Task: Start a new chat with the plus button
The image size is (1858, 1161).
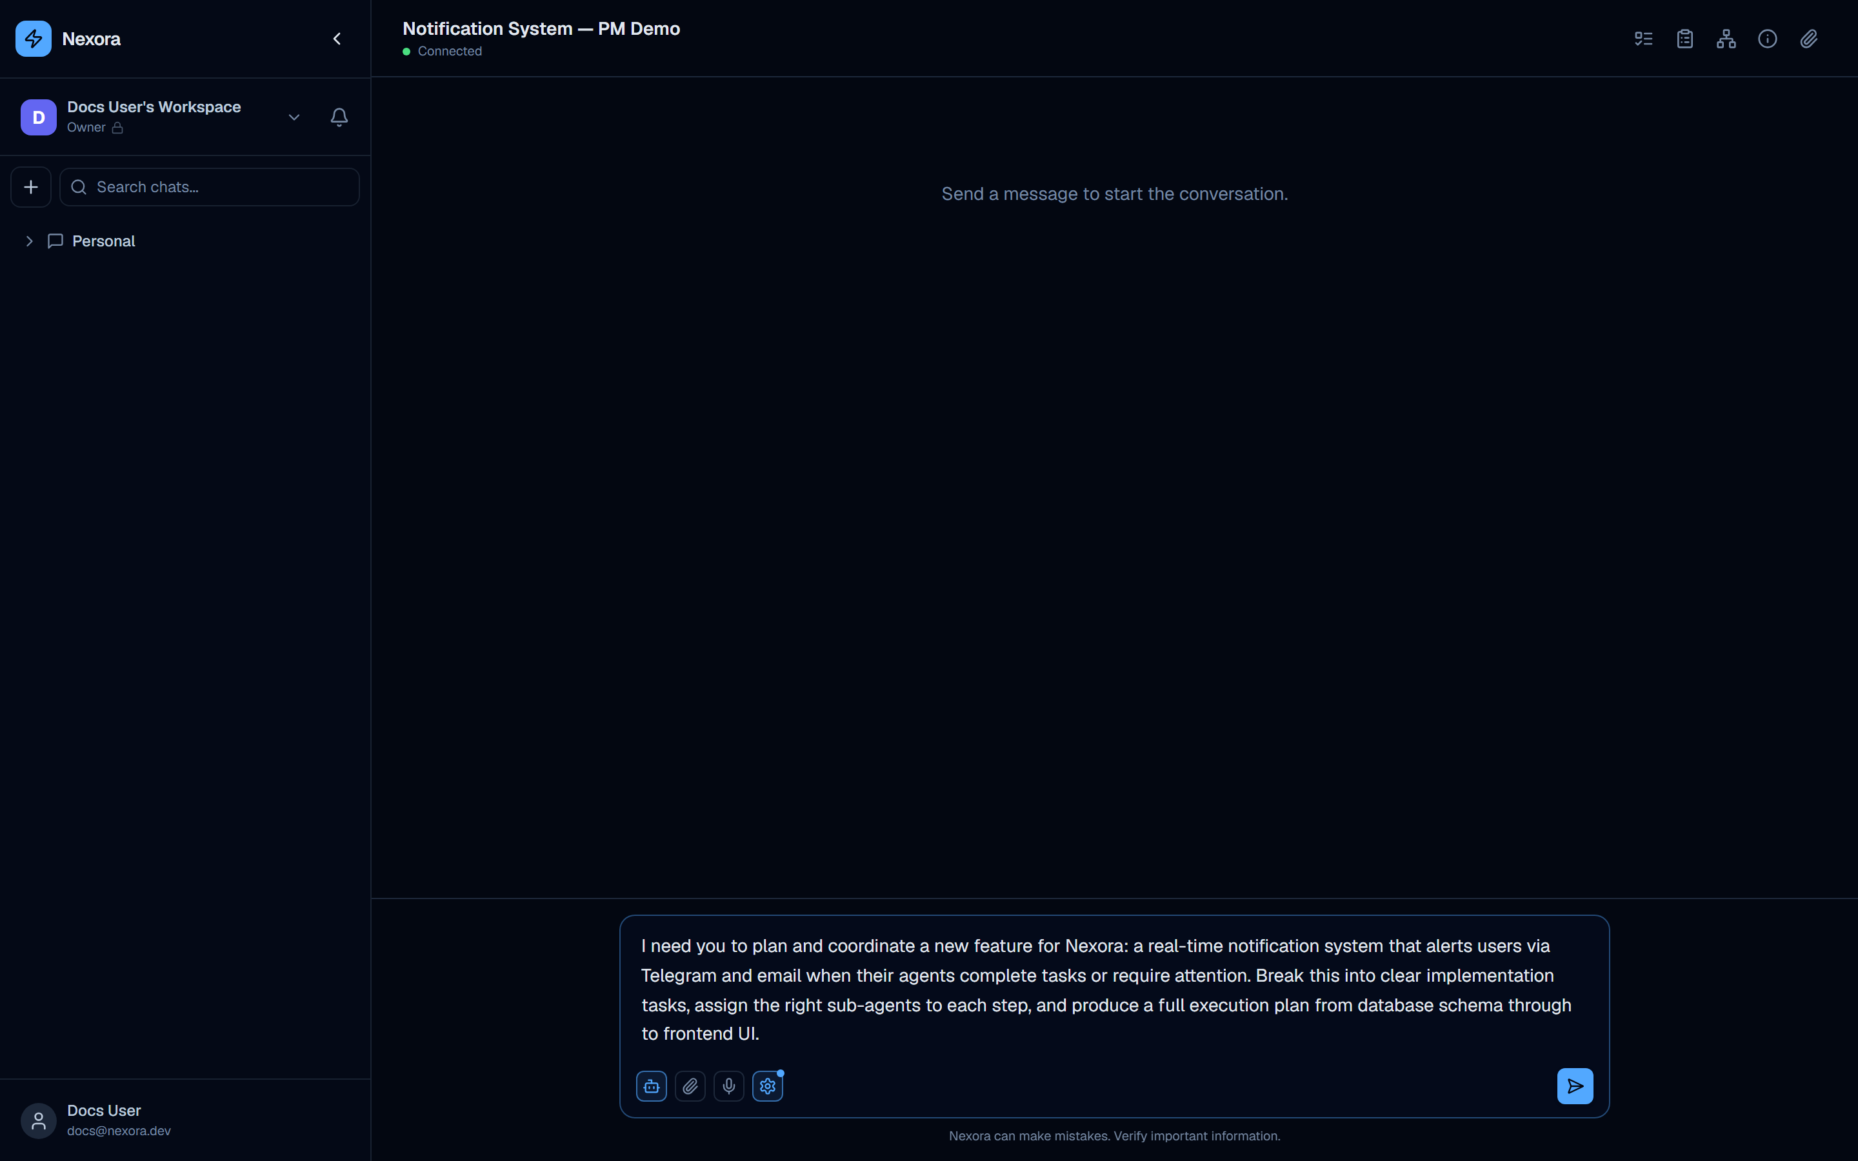Action: (31, 186)
